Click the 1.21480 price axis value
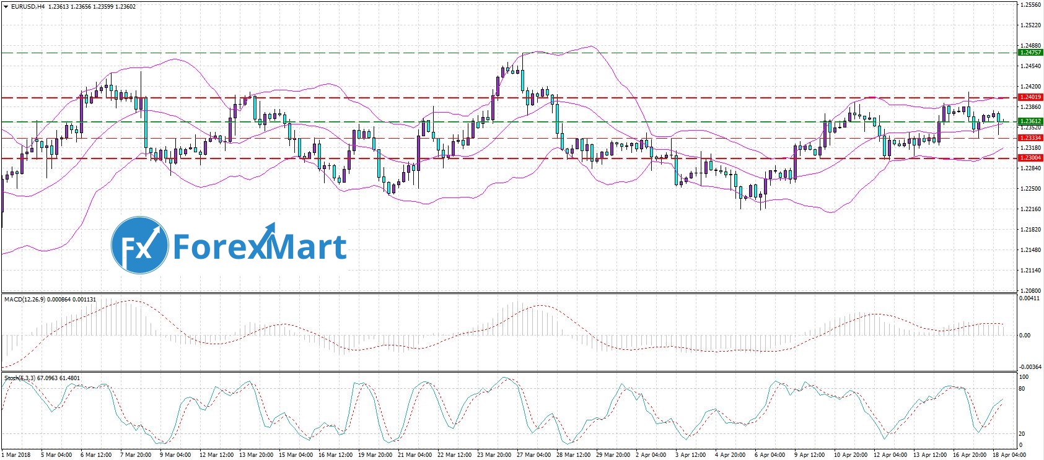The width and height of the screenshot is (1044, 460). [x=1030, y=250]
